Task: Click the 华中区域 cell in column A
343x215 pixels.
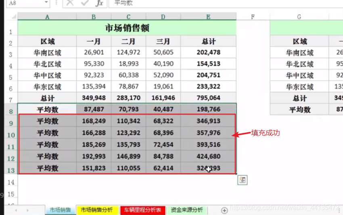Action: click(x=47, y=75)
